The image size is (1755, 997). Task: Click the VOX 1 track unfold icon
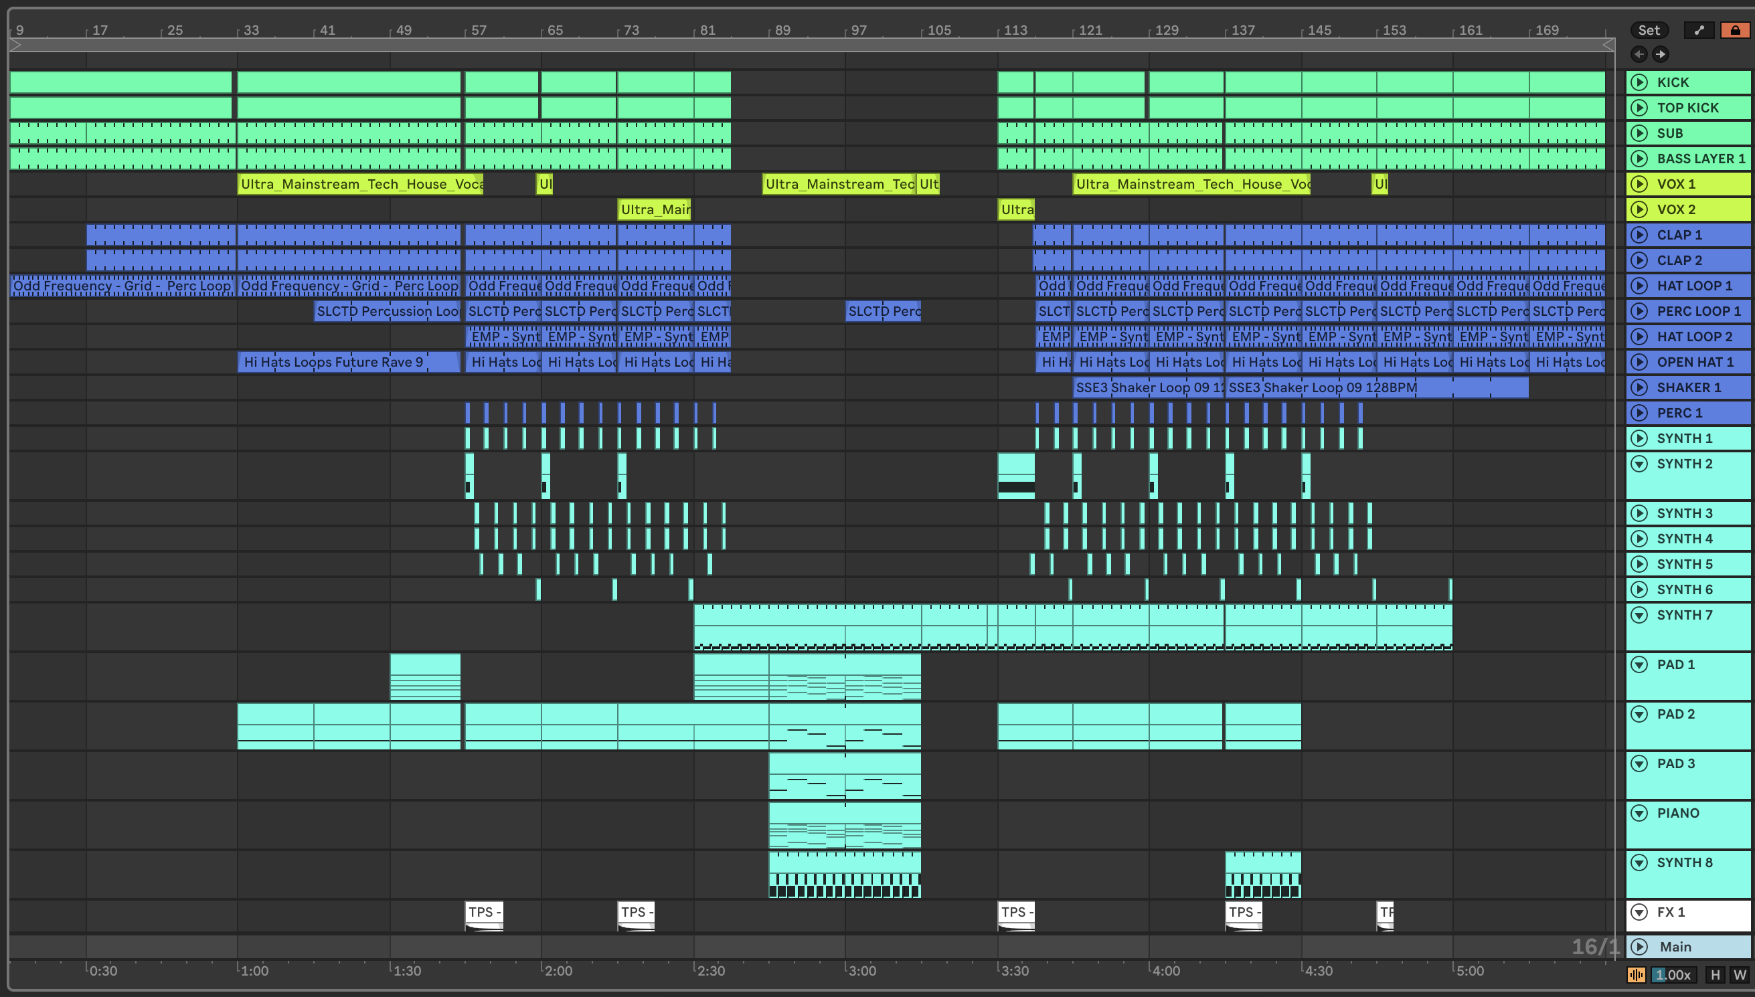1639,183
